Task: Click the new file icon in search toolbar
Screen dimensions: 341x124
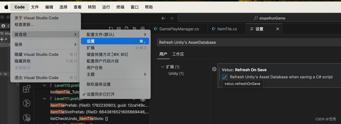Action: pos(127,29)
